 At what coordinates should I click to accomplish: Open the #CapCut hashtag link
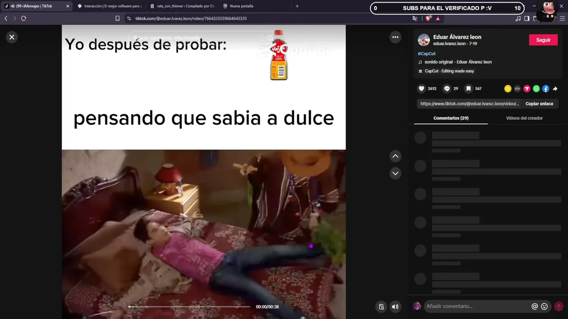click(x=426, y=54)
